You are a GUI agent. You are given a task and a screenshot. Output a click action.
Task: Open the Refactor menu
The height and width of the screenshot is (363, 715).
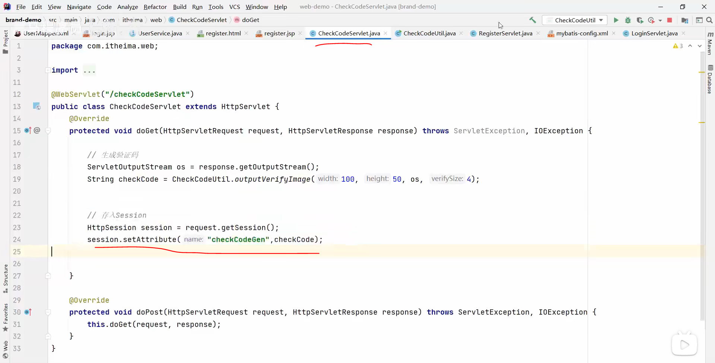[x=155, y=7]
